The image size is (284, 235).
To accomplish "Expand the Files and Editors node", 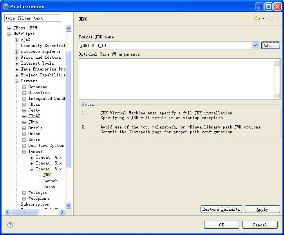I will tap(16, 58).
